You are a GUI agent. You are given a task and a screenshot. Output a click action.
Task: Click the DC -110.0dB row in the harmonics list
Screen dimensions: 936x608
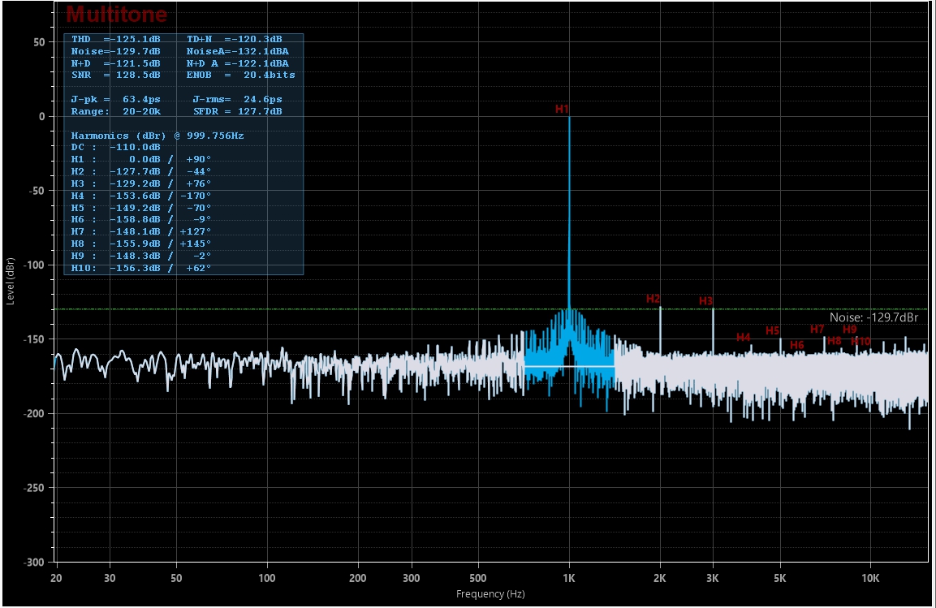(x=115, y=148)
